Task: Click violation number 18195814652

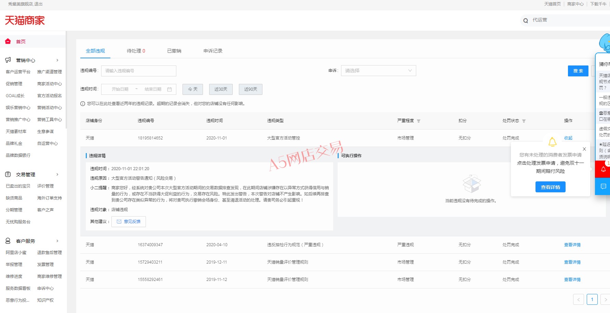Action: point(150,138)
